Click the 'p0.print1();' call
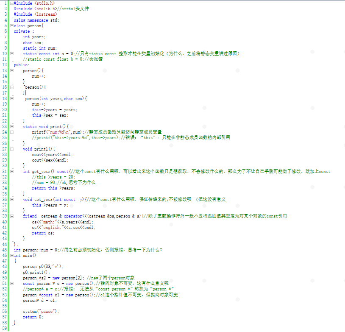 click(36, 272)
